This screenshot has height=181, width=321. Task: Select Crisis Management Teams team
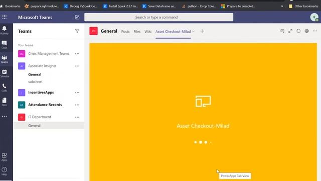point(49,54)
